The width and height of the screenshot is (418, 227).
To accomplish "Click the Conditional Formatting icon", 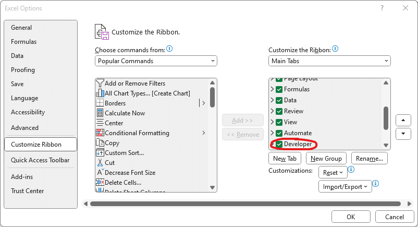I will pyautogui.click(x=101, y=133).
